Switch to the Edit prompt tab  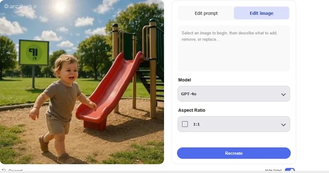pos(206,13)
